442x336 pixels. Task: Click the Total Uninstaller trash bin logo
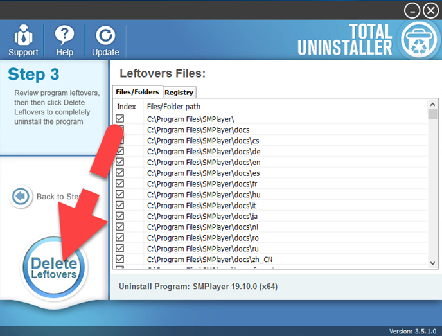point(419,40)
